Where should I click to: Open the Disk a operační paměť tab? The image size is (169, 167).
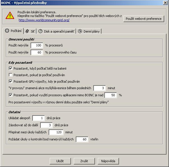point(56,31)
